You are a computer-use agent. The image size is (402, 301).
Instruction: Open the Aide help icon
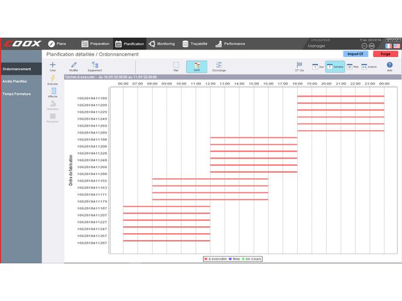(x=389, y=65)
